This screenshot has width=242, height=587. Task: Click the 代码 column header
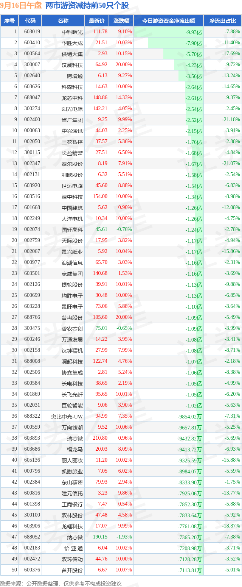(30, 21)
